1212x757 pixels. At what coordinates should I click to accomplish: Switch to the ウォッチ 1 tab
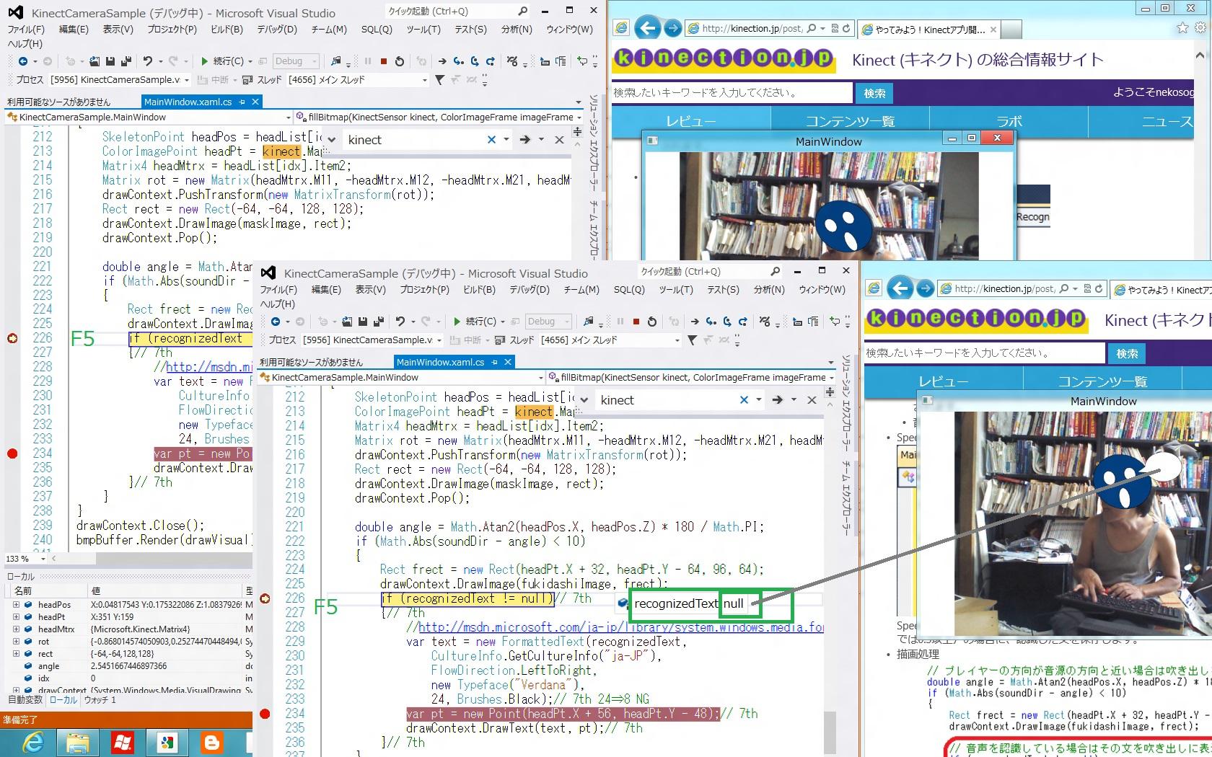[x=100, y=700]
